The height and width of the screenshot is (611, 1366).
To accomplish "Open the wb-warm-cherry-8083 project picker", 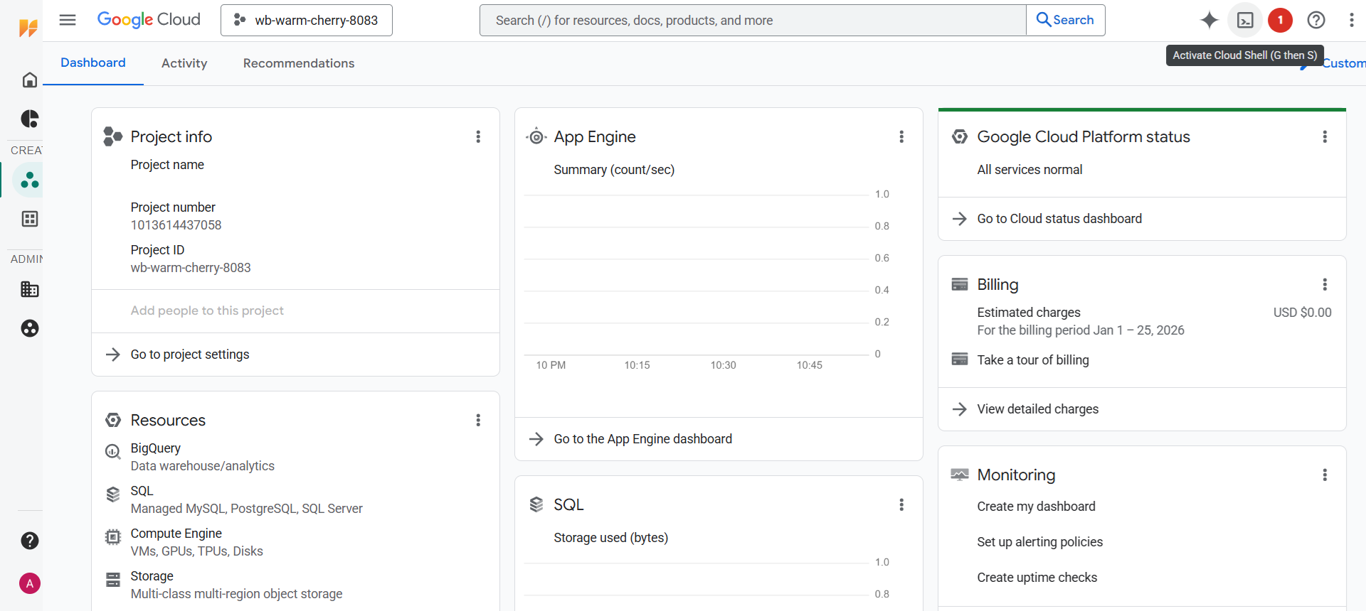I will click(307, 21).
